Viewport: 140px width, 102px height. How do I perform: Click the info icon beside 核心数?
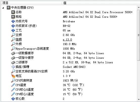point(13,99)
